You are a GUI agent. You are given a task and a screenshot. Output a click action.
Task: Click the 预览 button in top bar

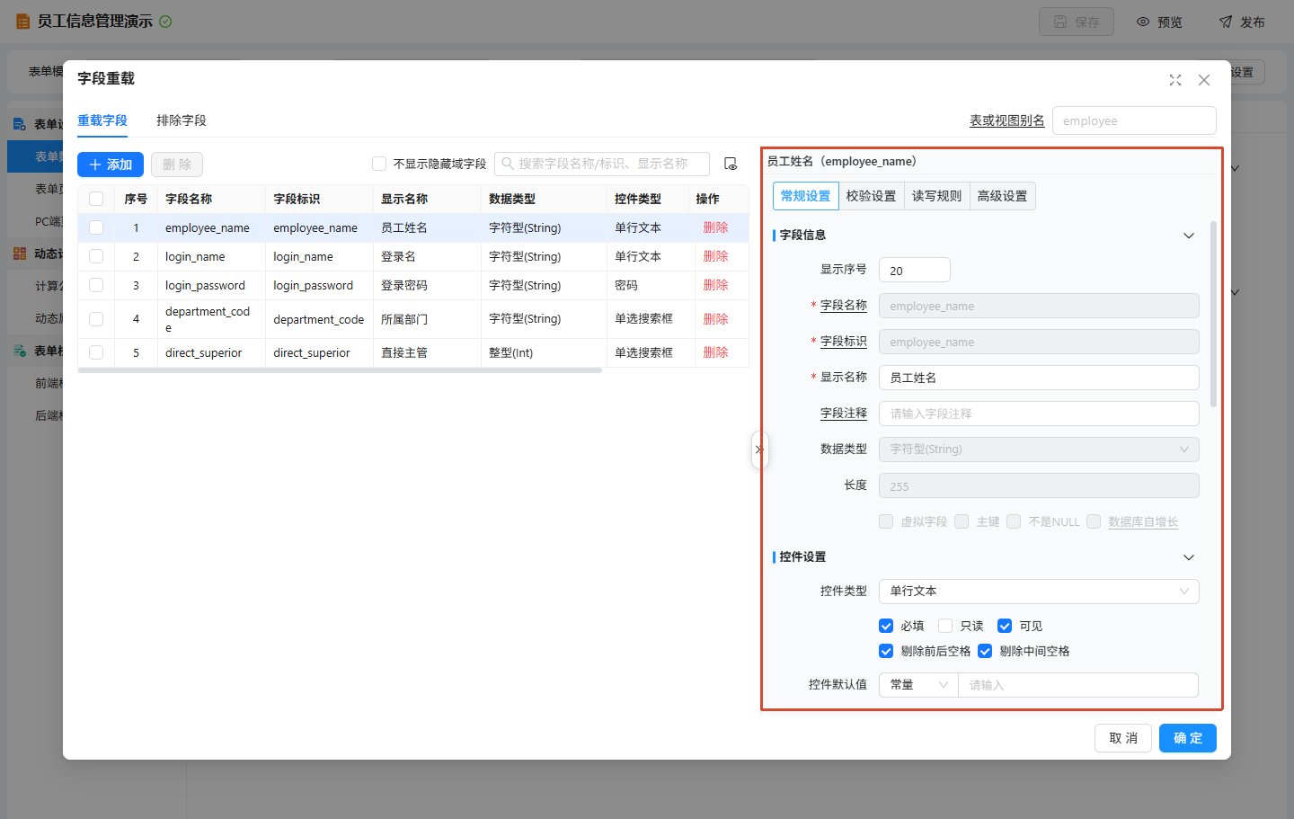pyautogui.click(x=1159, y=22)
